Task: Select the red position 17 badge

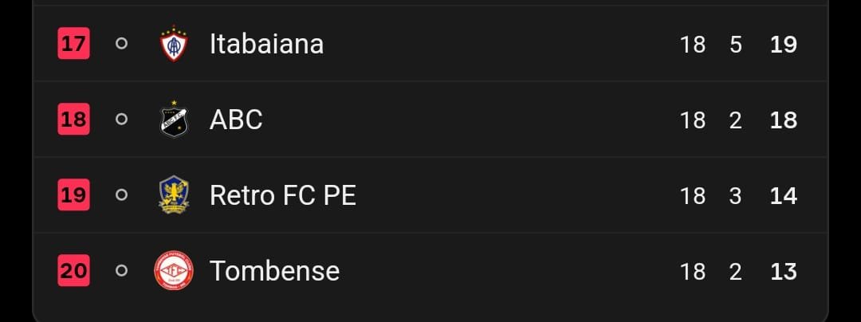Action: pyautogui.click(x=73, y=43)
